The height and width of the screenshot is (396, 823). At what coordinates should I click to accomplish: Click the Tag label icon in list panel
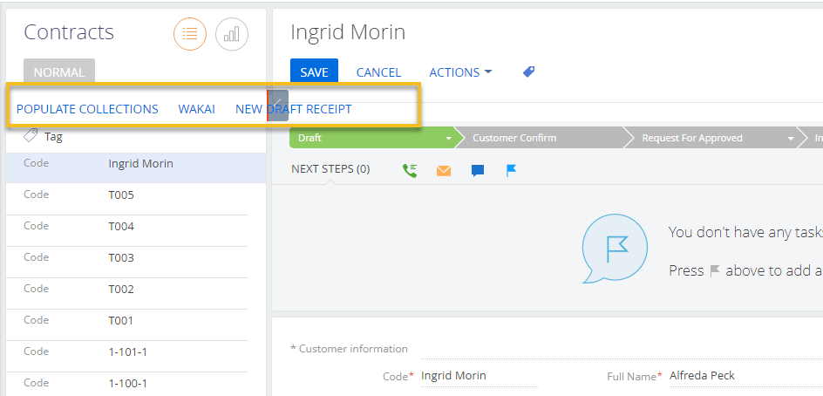[x=31, y=136]
